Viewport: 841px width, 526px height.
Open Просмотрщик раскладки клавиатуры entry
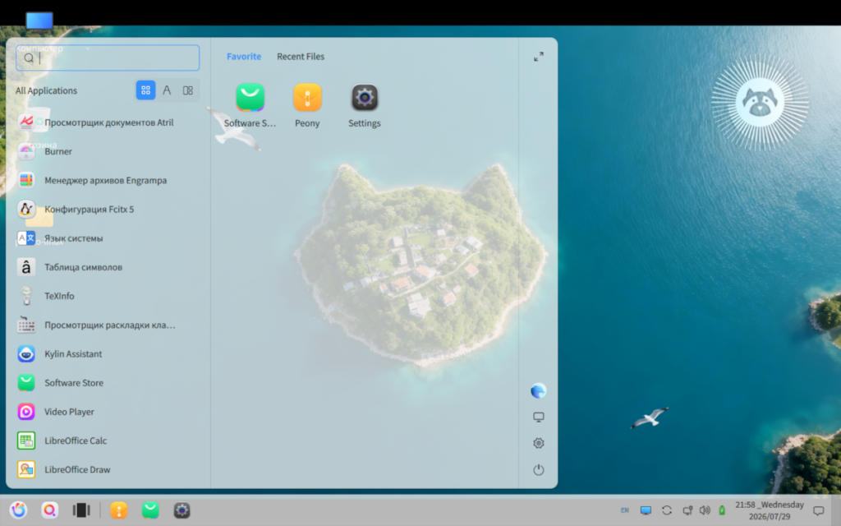click(x=108, y=325)
